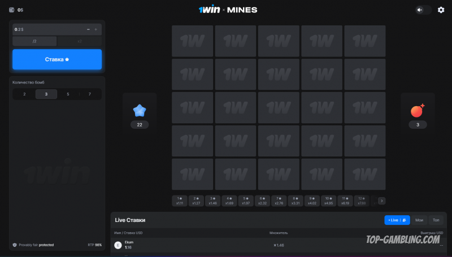
Task: Switch to Топ bets tab
Action: pyautogui.click(x=436, y=220)
